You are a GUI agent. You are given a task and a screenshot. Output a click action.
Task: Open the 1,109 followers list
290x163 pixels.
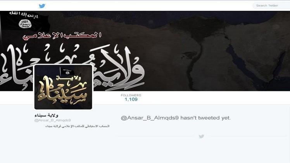pos(131,100)
